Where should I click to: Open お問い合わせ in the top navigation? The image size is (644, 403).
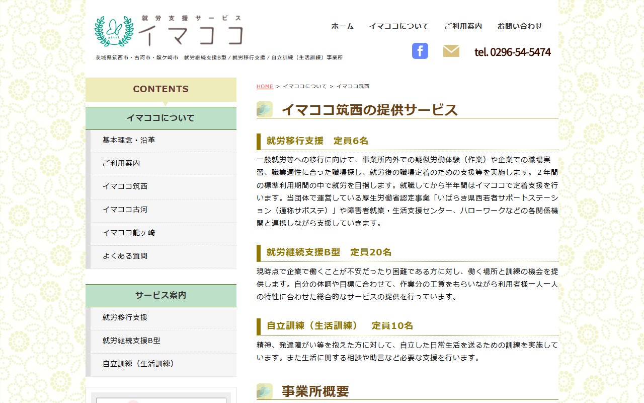(x=520, y=26)
